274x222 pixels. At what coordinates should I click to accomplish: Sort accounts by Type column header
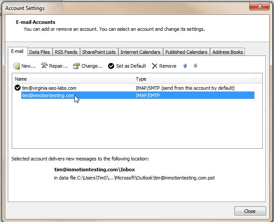194,79
